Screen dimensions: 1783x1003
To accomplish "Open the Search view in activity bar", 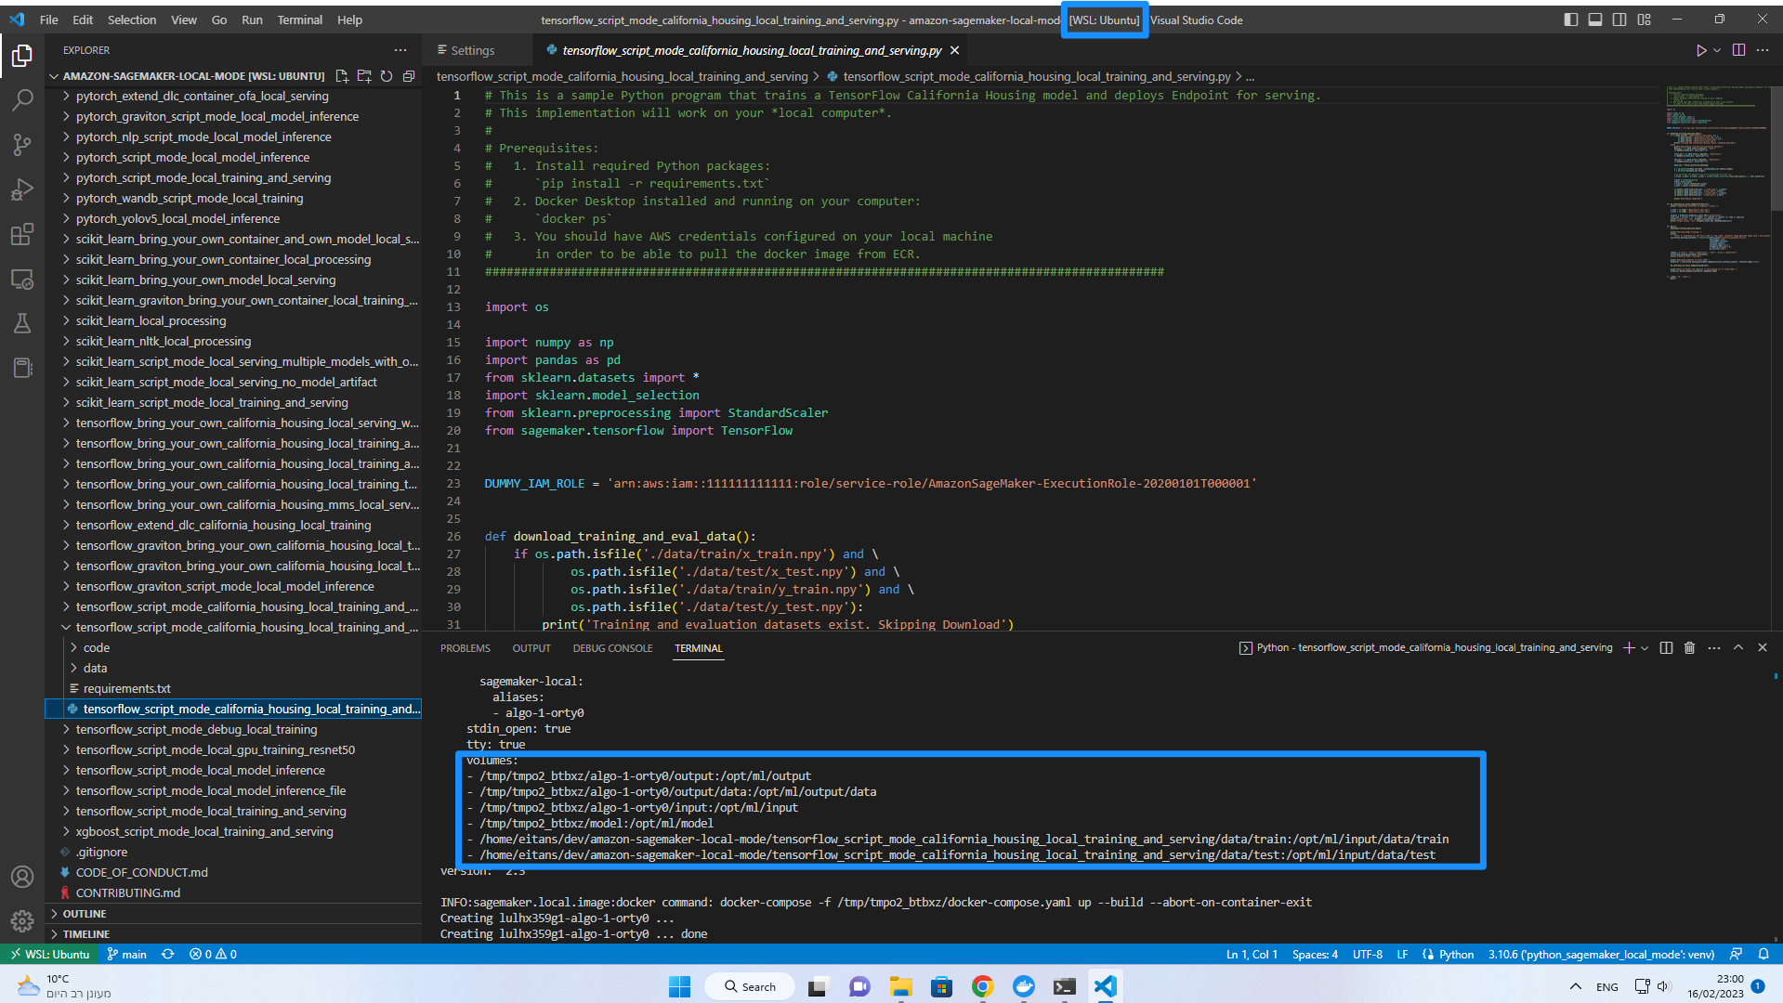I will [x=22, y=99].
